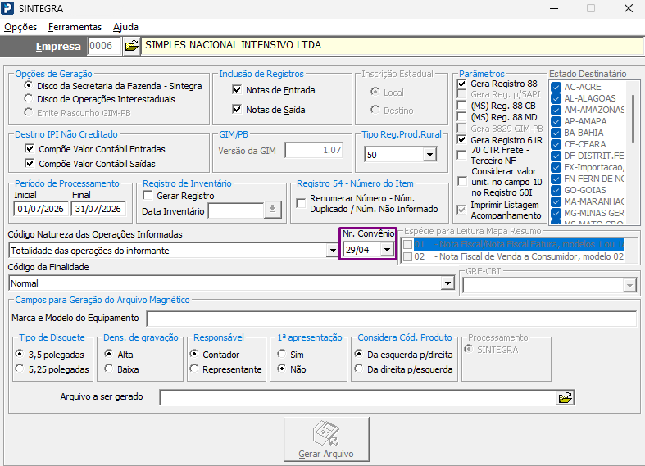The height and width of the screenshot is (466, 645).
Task: Uncheck AP-AMAPA state checkbox
Action: click(x=556, y=122)
